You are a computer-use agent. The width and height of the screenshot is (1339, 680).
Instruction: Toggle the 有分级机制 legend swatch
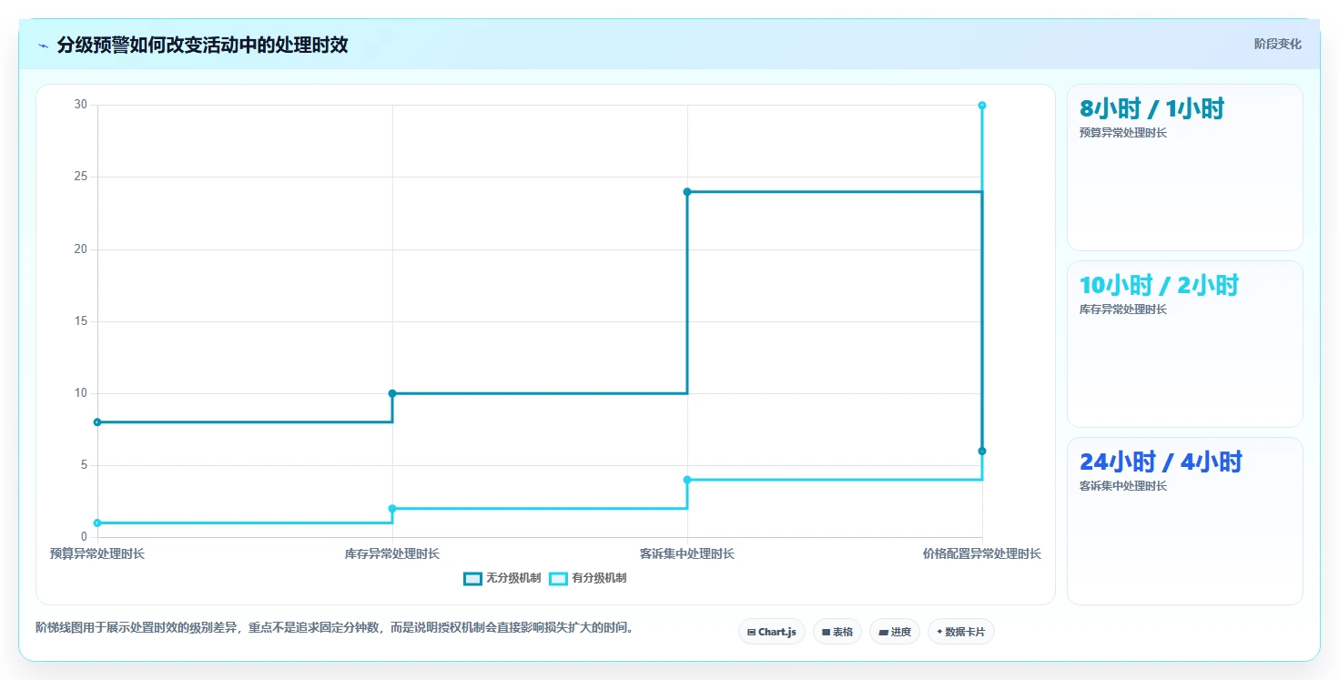[558, 578]
